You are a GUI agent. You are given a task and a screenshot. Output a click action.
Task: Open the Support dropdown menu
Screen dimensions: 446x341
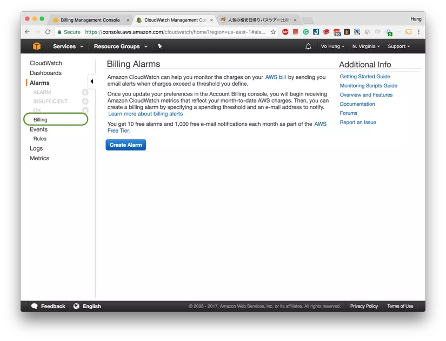(399, 46)
